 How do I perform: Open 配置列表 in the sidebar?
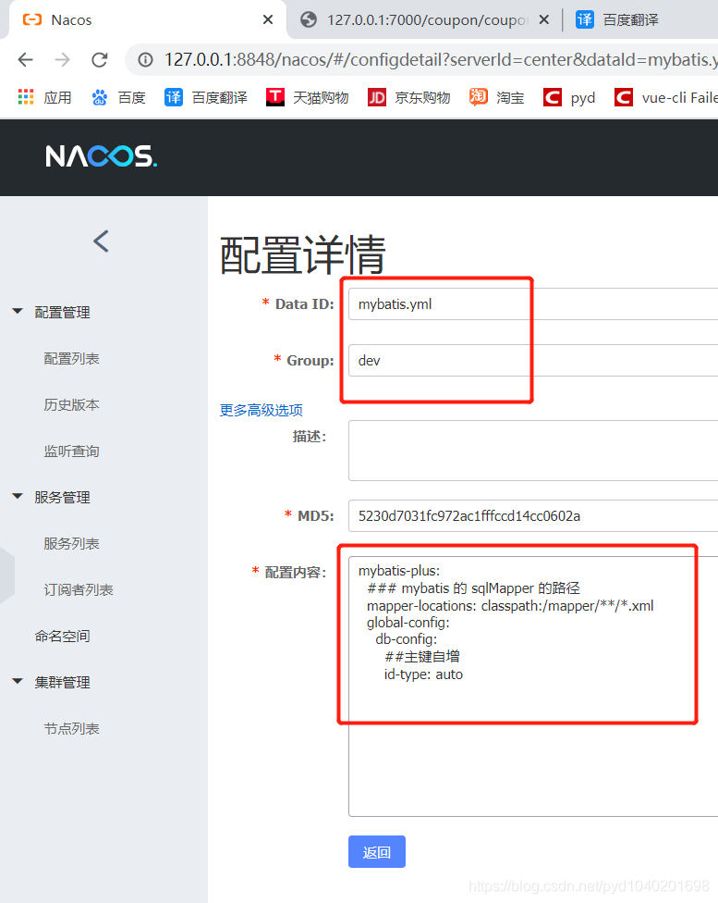coord(71,358)
